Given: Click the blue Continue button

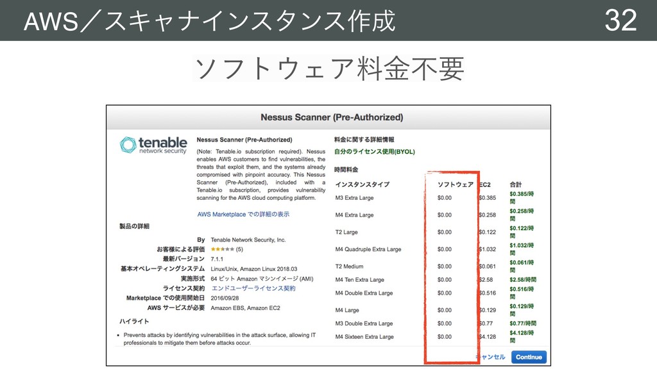Looking at the screenshot, I should point(529,357).
